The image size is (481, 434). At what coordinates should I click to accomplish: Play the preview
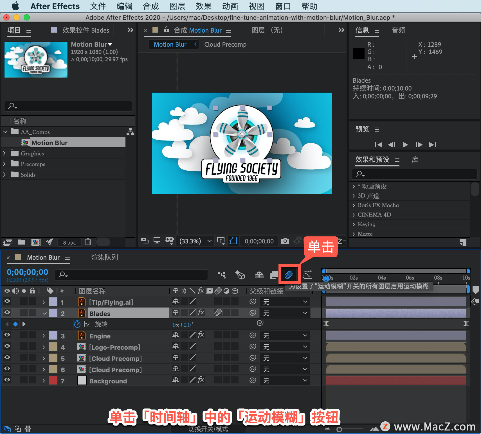click(405, 145)
